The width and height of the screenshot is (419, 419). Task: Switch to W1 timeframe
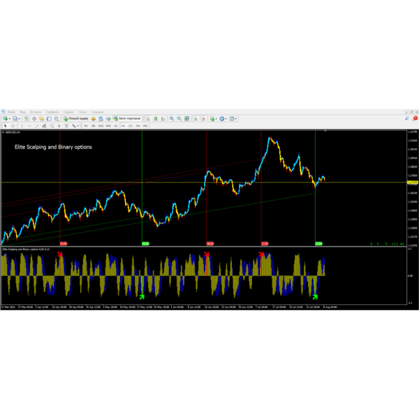(138, 126)
